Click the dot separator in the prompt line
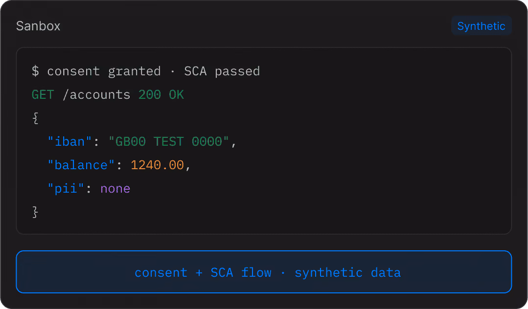The image size is (528, 309). (x=172, y=71)
